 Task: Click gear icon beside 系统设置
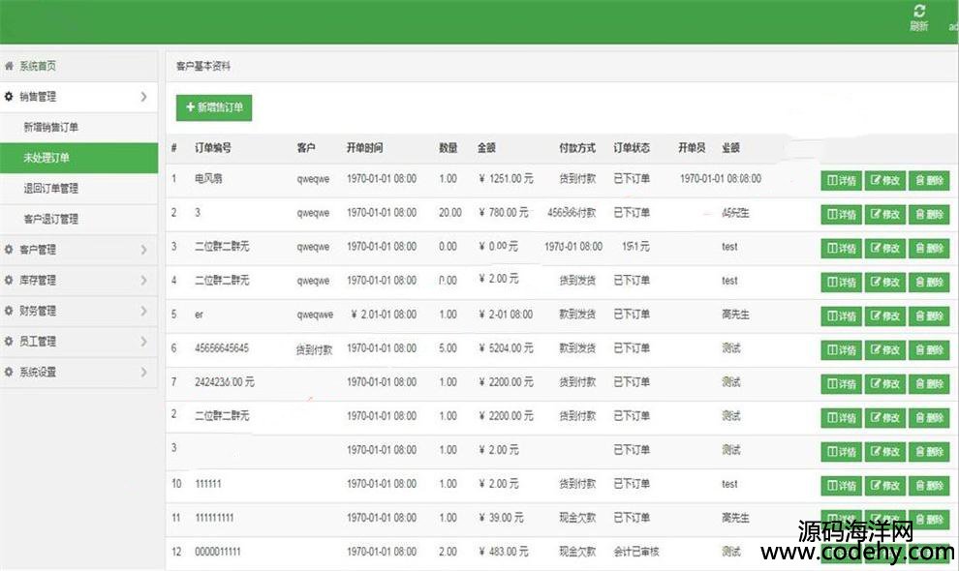10,373
